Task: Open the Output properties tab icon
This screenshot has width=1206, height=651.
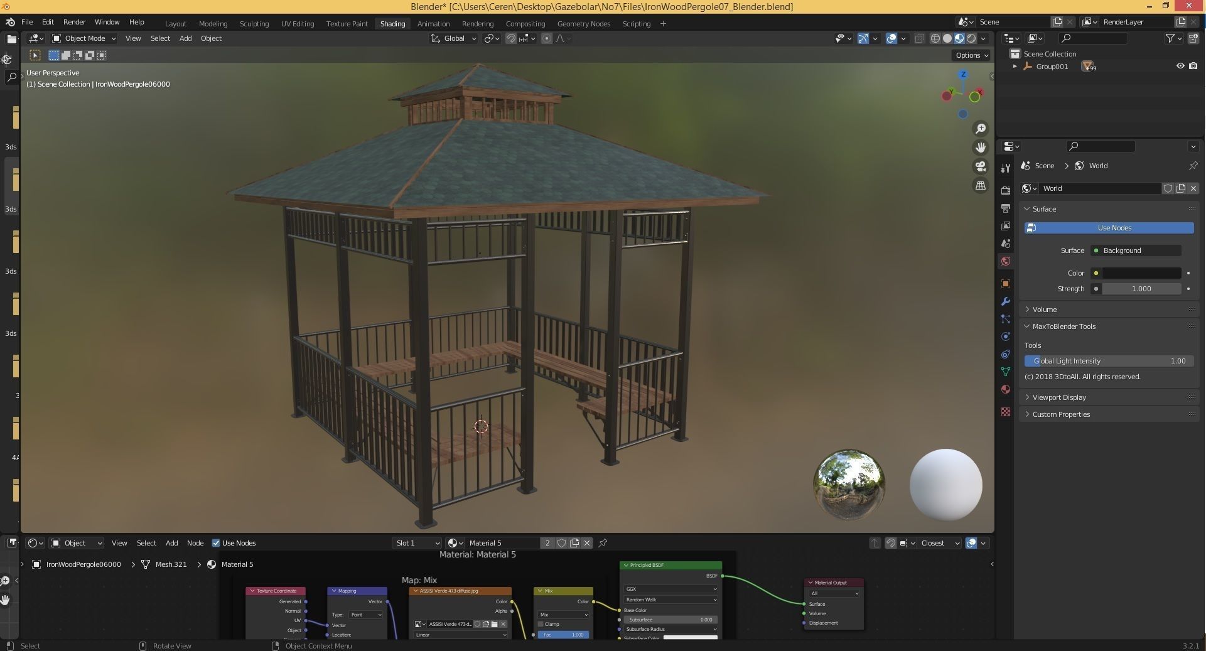Action: (1006, 208)
